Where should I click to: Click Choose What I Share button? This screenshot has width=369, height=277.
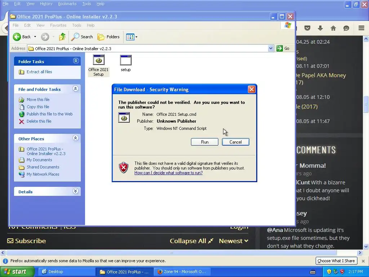point(336,261)
